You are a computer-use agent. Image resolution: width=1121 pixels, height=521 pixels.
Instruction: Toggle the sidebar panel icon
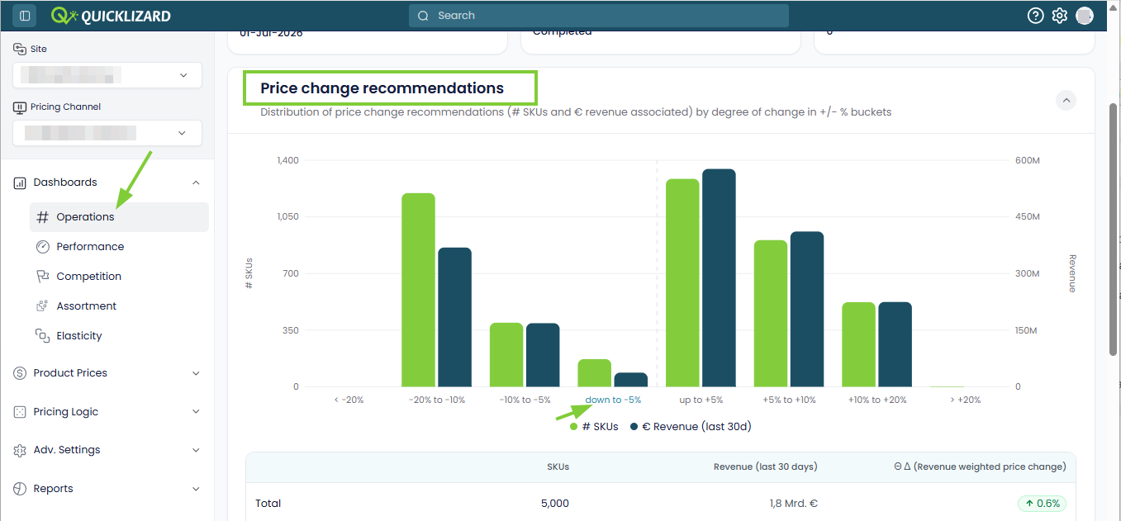[25, 16]
